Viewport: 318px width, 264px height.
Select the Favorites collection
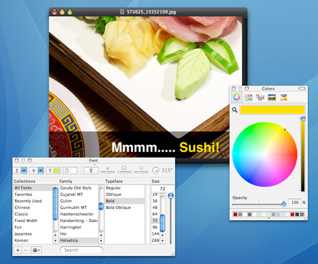pos(33,194)
